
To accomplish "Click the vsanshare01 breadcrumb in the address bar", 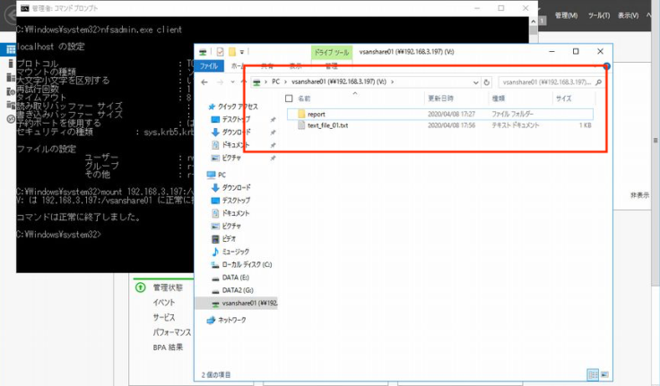I will pyautogui.click(x=339, y=82).
